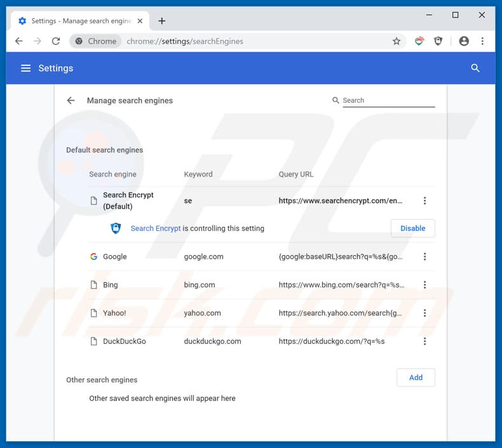Reload the page
This screenshot has width=502, height=448.
56,41
